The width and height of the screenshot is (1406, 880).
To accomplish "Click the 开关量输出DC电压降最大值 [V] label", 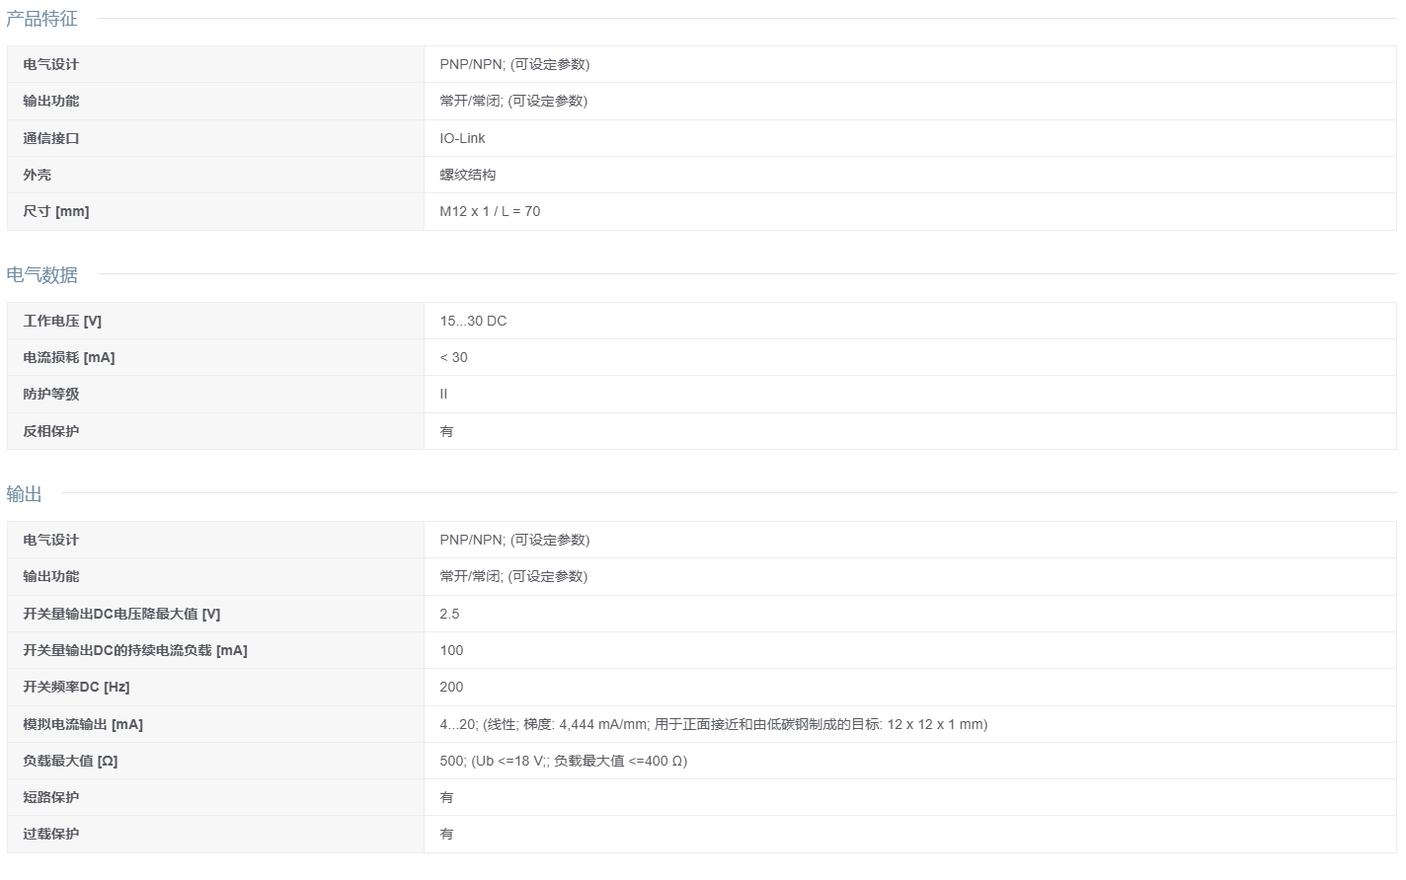I will tap(121, 614).
